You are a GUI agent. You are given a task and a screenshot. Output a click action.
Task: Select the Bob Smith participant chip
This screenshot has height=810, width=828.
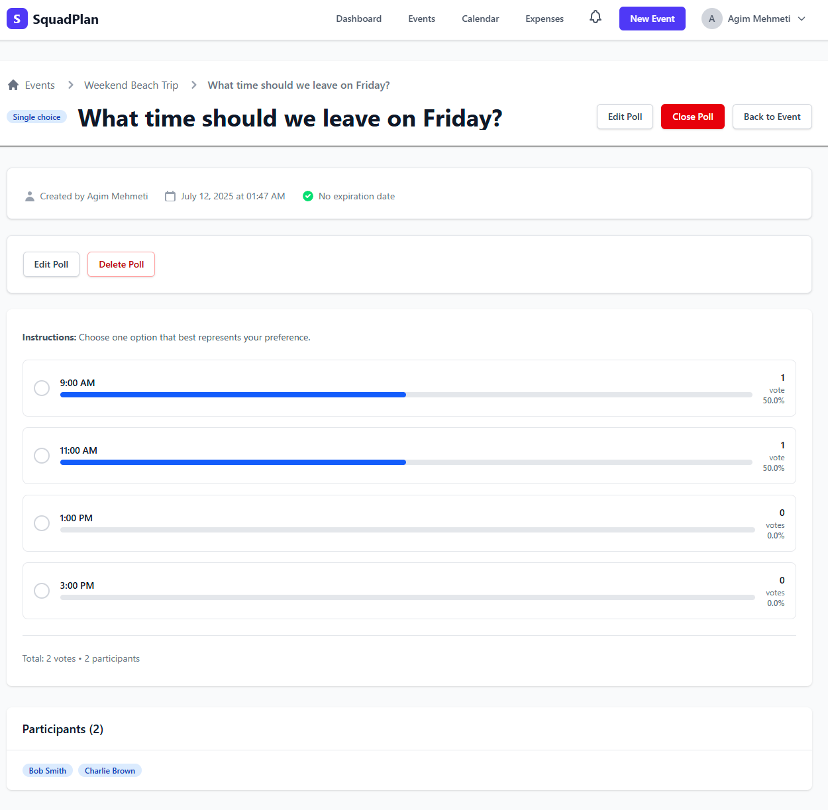(x=47, y=770)
